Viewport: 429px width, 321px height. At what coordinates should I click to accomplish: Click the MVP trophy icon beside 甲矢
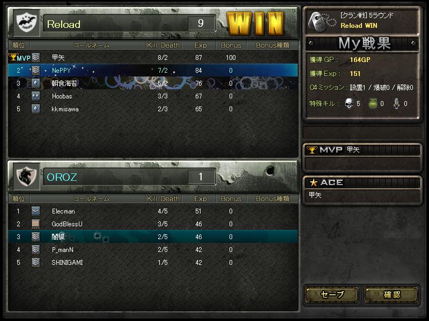[12, 57]
